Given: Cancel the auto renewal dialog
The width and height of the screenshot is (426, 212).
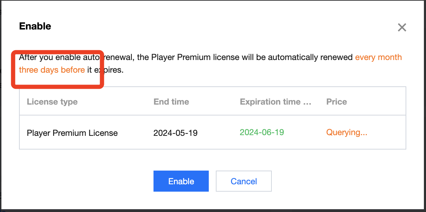Looking at the screenshot, I should 244,181.
